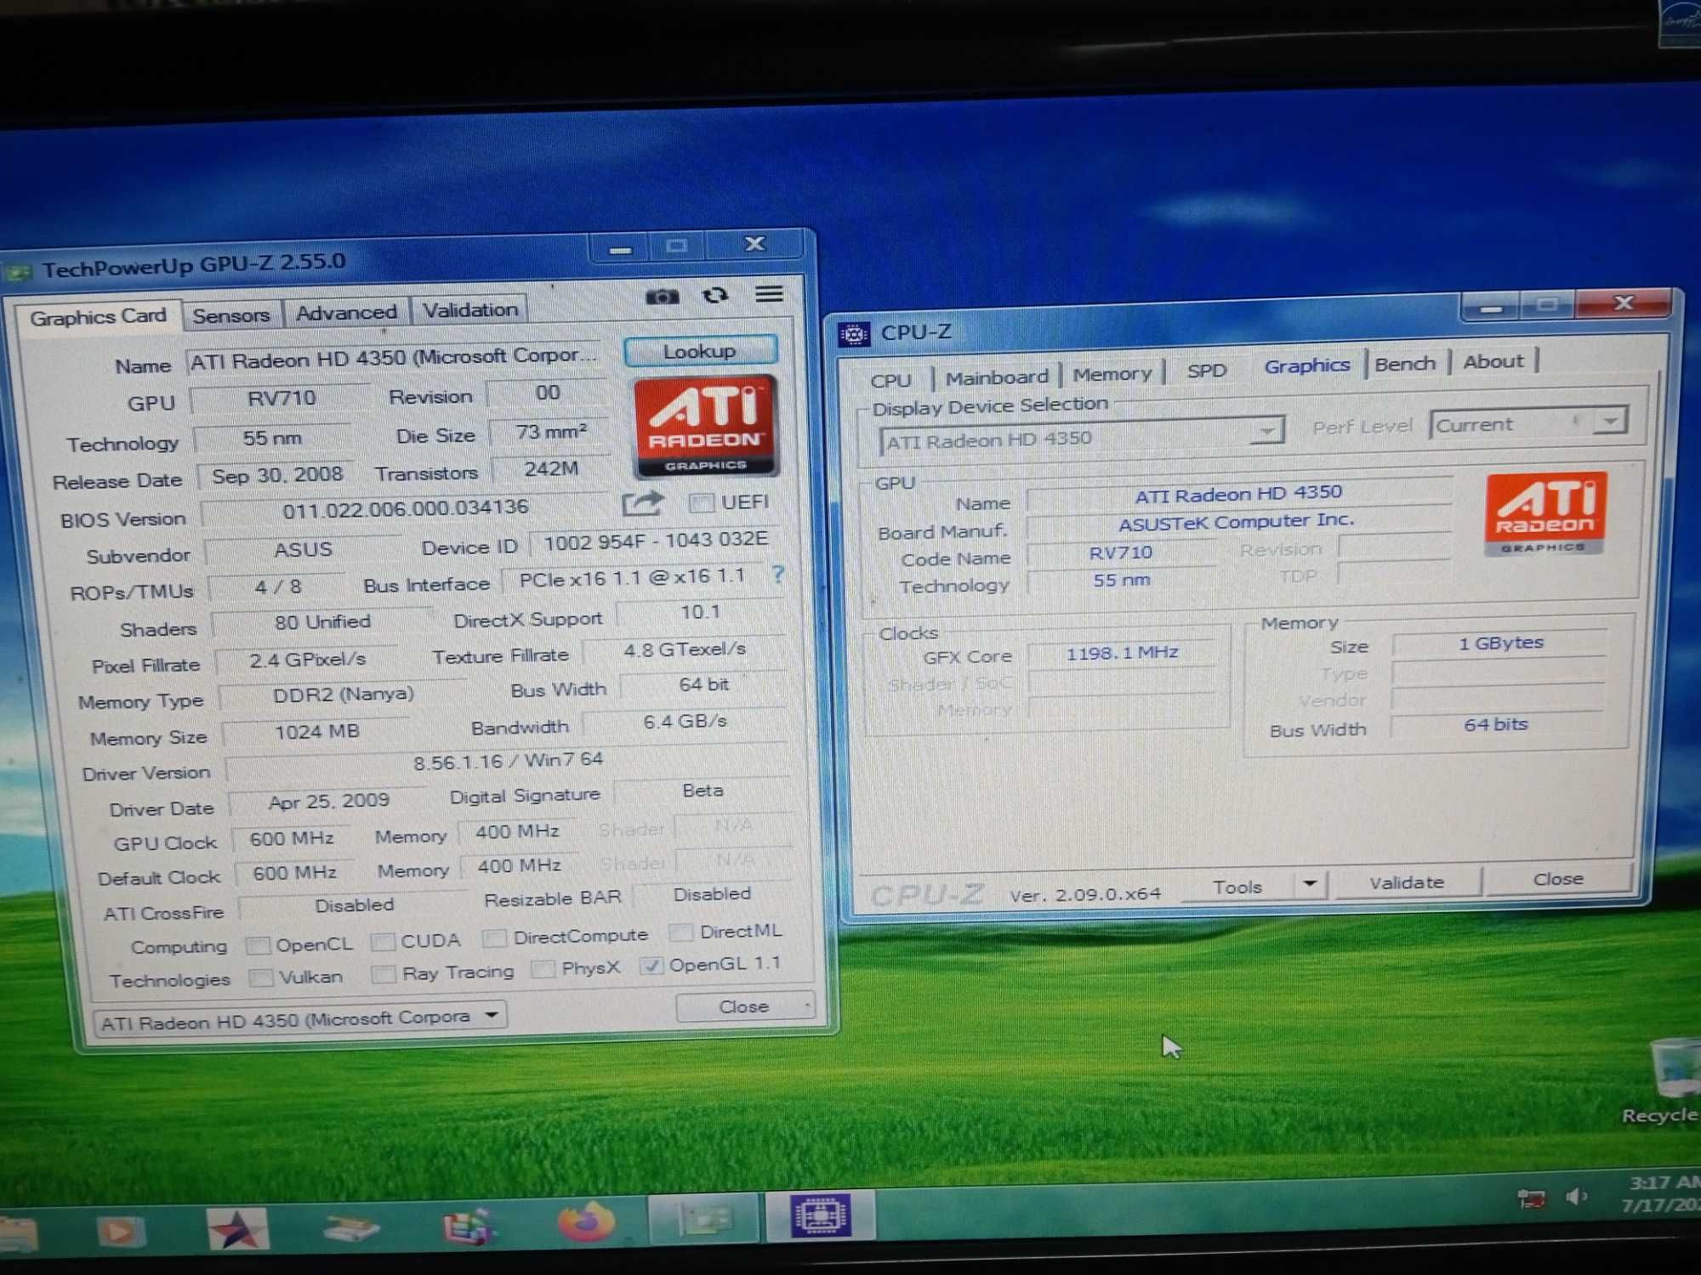Toggle the OpenGL 1.1 checkbox
Image resolution: width=1701 pixels, height=1275 pixels.
coord(651,966)
